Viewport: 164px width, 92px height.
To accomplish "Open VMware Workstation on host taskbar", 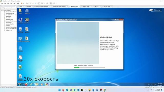I will coord(105,90).
